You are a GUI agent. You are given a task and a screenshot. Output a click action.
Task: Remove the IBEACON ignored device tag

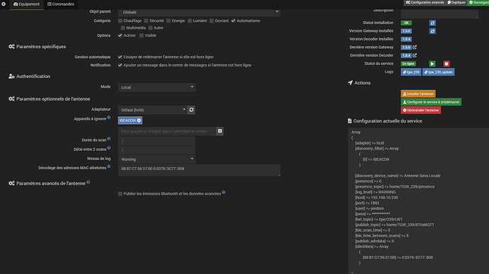coord(139,120)
